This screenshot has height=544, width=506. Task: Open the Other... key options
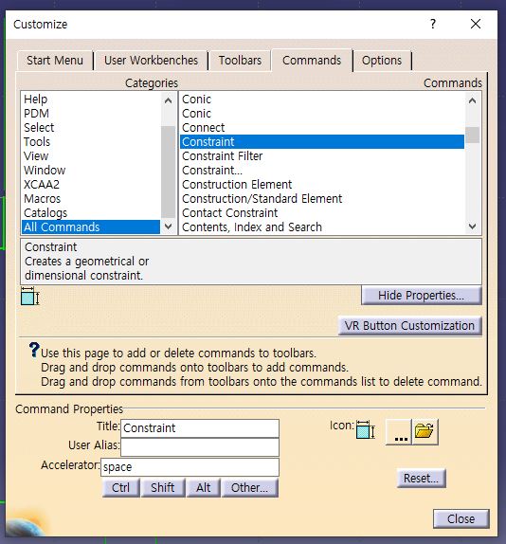pos(250,488)
